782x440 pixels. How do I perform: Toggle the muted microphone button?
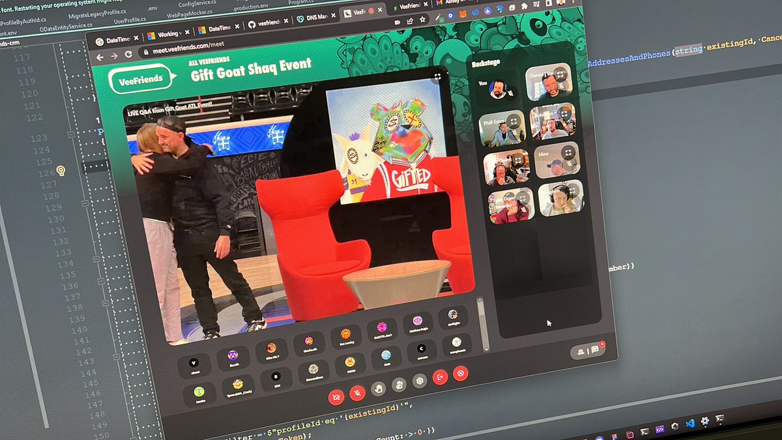pyautogui.click(x=357, y=392)
